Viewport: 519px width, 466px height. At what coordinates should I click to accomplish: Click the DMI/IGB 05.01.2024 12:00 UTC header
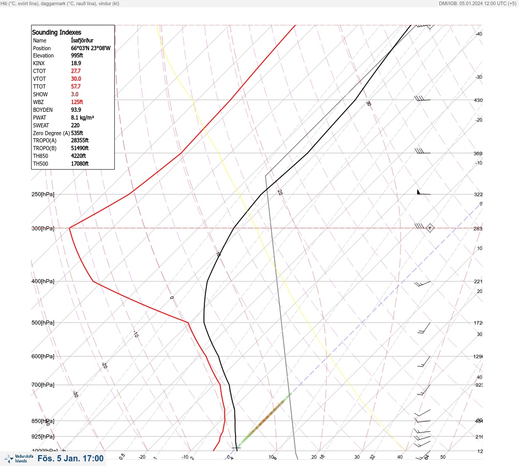(x=477, y=3)
